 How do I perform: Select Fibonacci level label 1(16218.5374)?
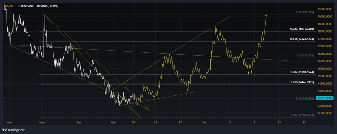[x=305, y=56]
